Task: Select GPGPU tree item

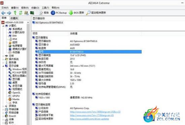Action: coord(14,96)
